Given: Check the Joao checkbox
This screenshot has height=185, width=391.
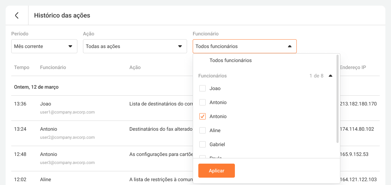Looking at the screenshot, I should [x=203, y=88].
